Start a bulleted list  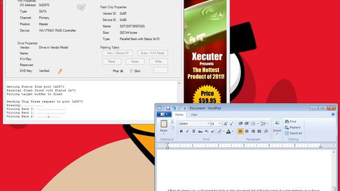(x=253, y=124)
